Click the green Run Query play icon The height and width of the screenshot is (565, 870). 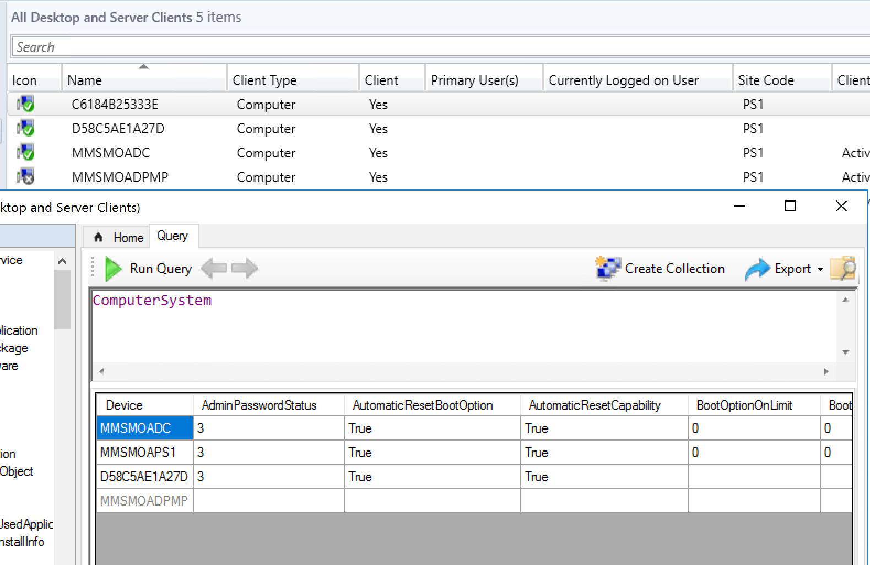pyautogui.click(x=113, y=269)
